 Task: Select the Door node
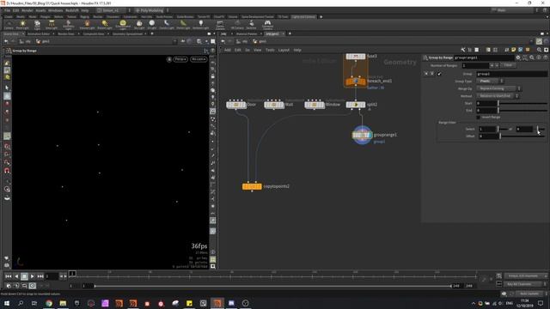pos(236,105)
